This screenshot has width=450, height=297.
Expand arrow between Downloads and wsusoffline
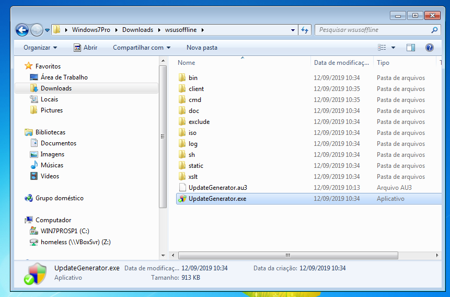(159, 30)
